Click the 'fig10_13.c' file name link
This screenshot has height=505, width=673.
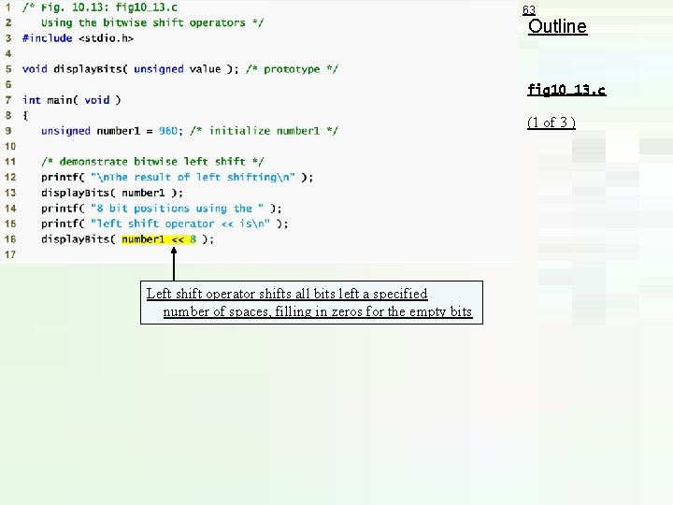click(566, 90)
